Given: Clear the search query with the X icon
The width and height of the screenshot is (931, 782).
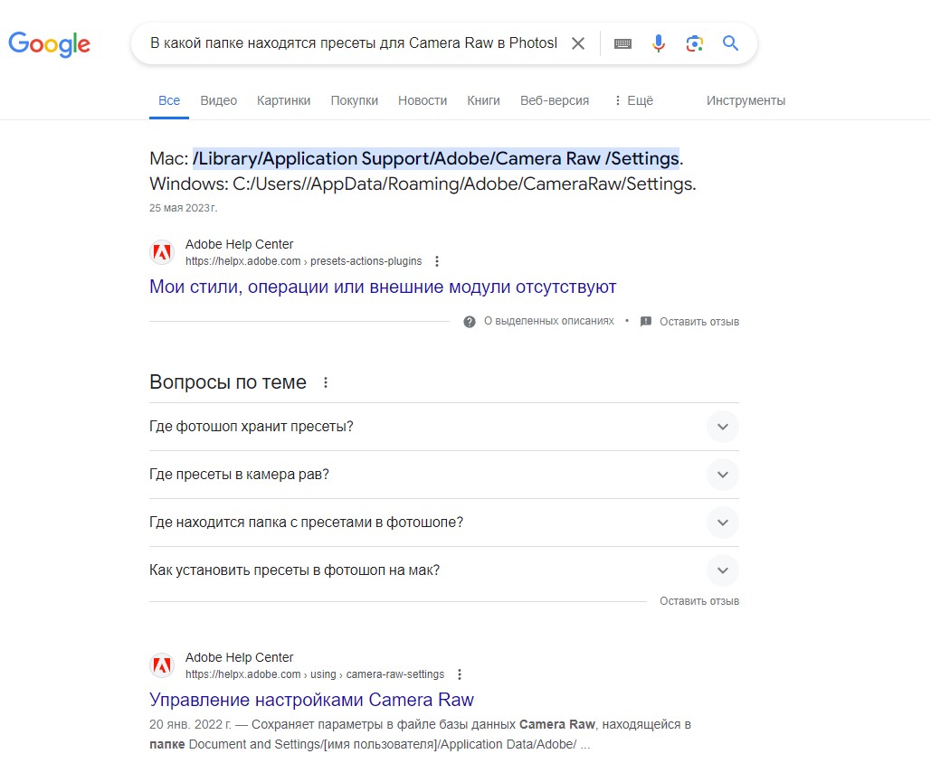Looking at the screenshot, I should point(578,43).
